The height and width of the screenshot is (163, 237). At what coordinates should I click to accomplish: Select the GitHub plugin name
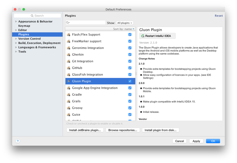pos(77,68)
